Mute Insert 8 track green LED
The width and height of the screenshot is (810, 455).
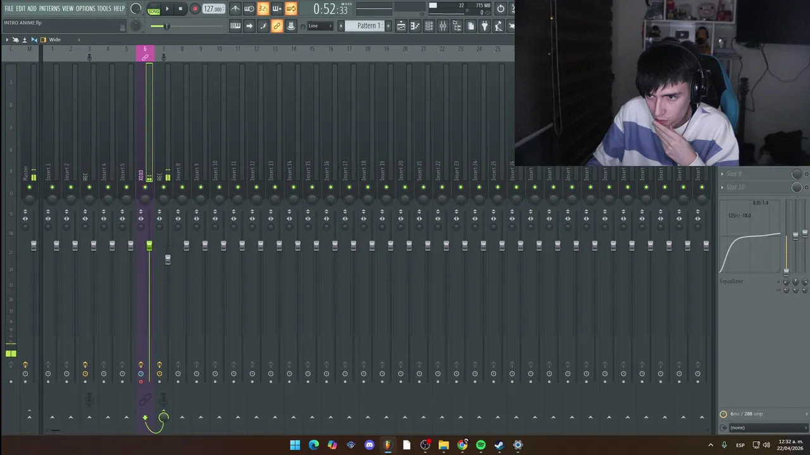[x=182, y=187]
